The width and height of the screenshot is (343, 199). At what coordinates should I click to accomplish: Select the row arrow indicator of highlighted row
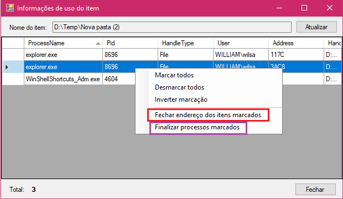(7, 67)
